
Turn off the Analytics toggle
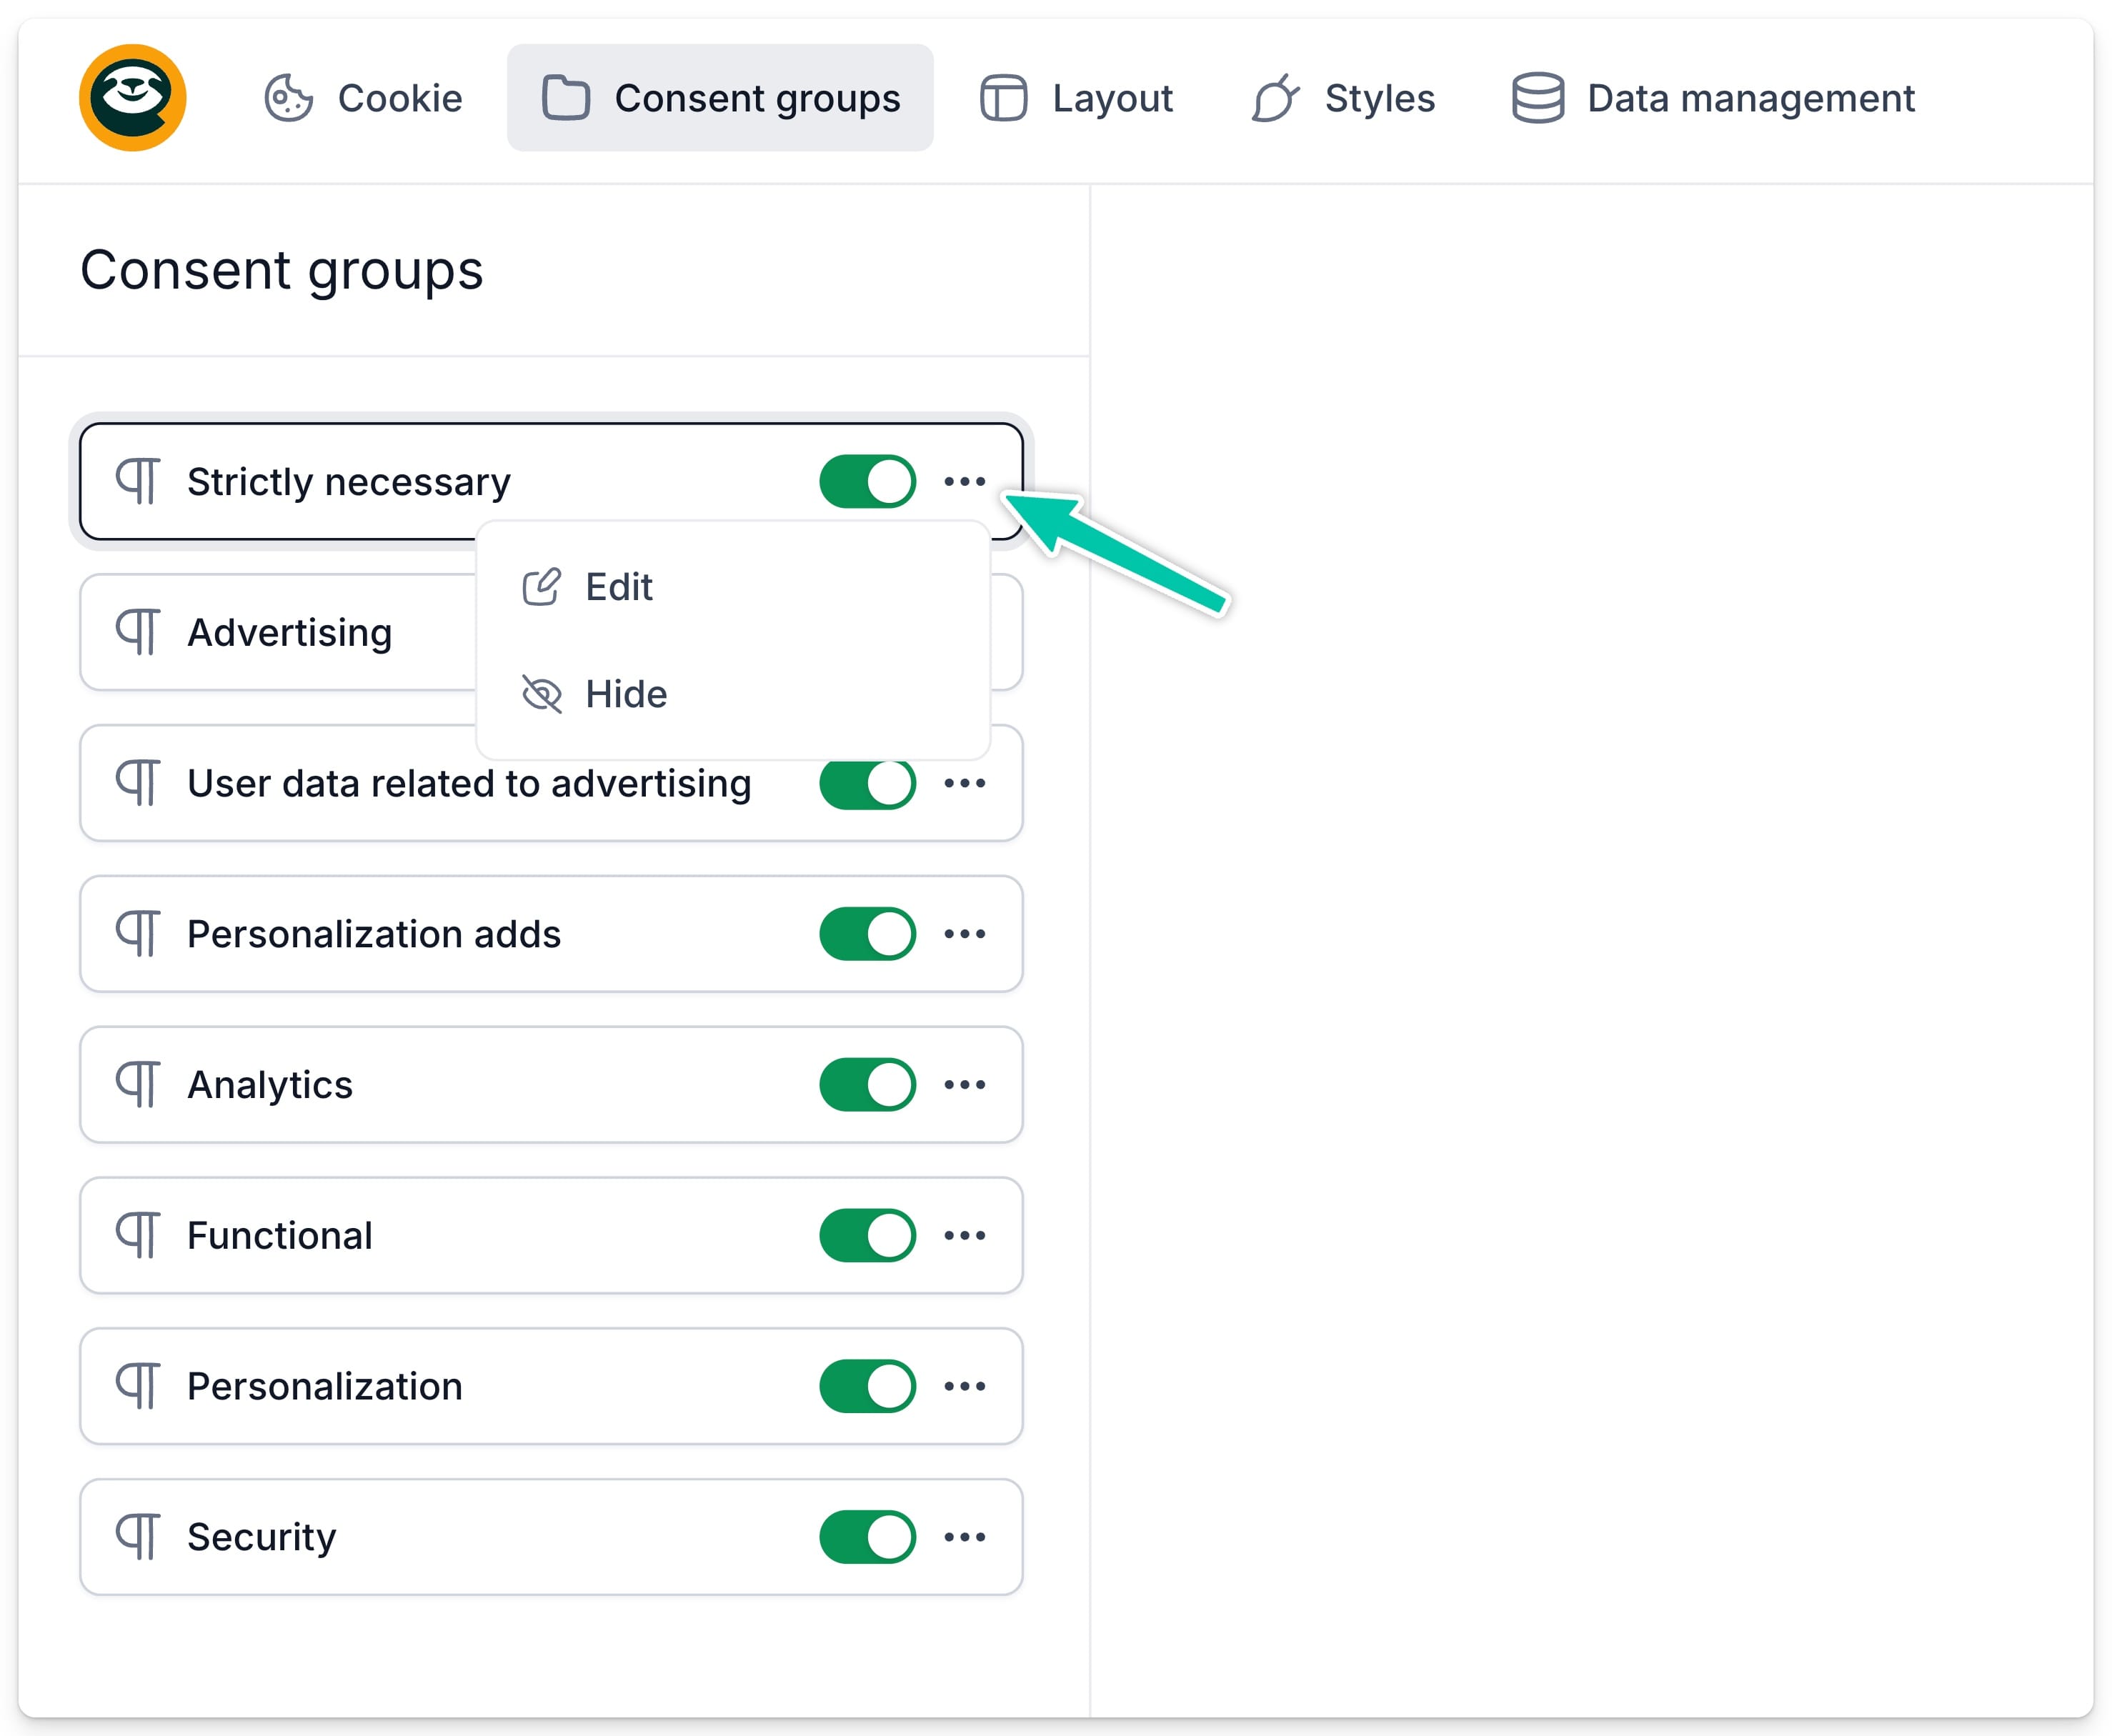point(868,1085)
